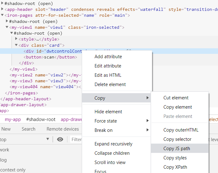Click #shadow-root in breadcrumb bar

tap(41, 119)
